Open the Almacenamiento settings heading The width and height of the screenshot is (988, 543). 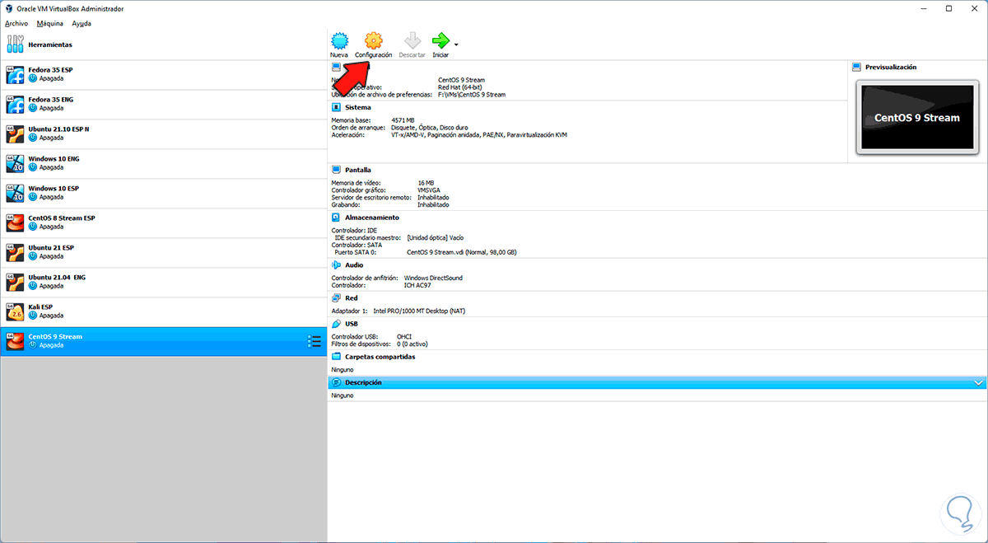pos(372,218)
